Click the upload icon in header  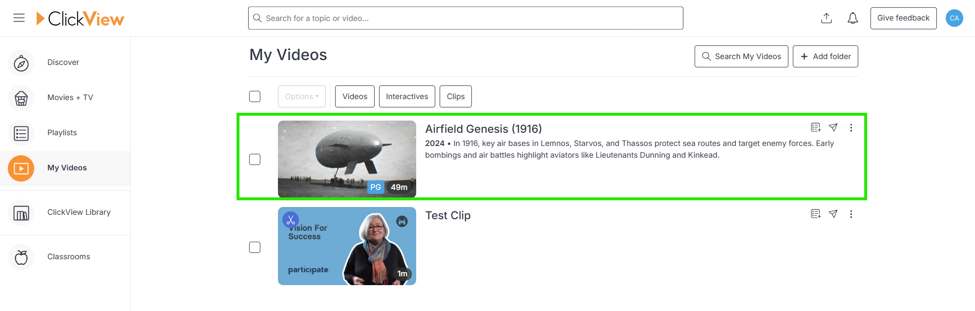(827, 18)
